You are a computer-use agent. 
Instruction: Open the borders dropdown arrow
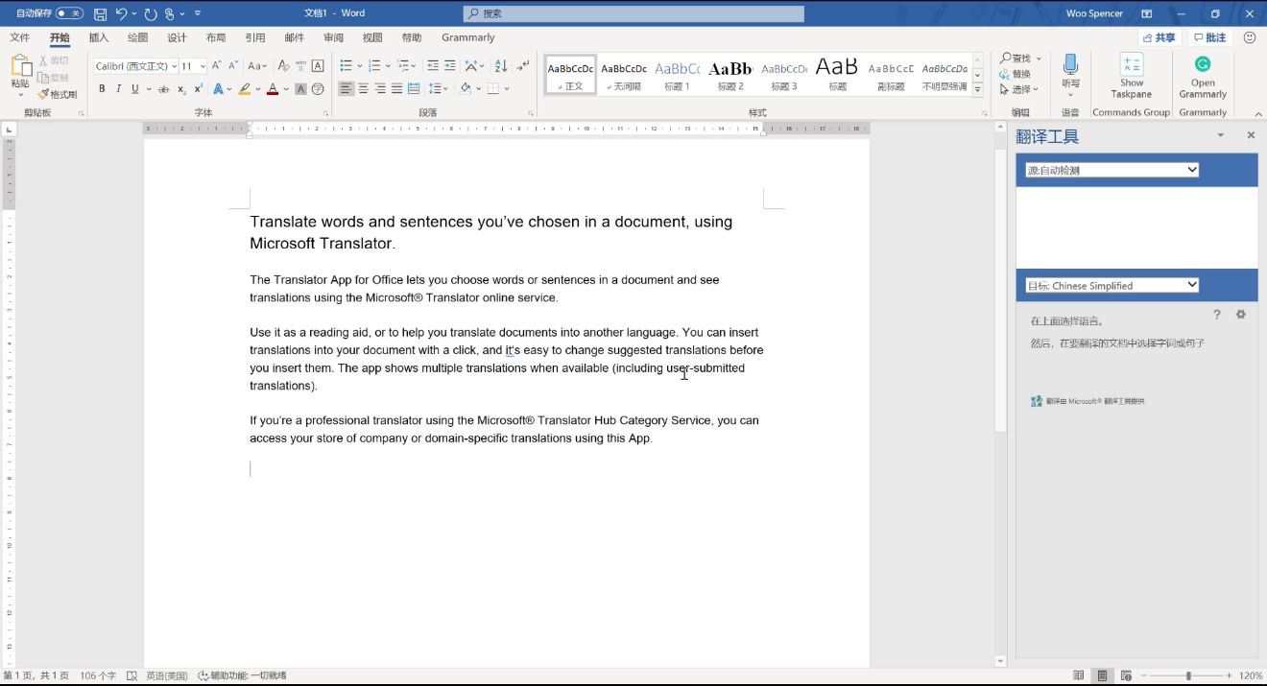[506, 89]
